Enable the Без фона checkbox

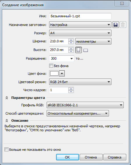point(51,66)
